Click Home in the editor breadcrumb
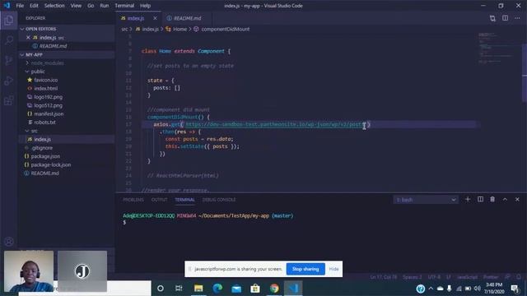Viewport: 527px width, 296px height. [x=180, y=30]
